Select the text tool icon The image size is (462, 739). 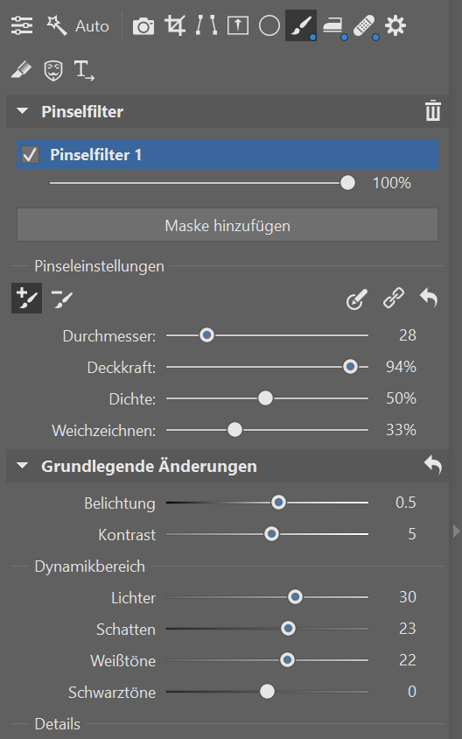(x=84, y=71)
